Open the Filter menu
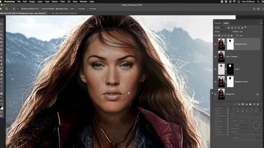The height and width of the screenshot is (148, 264). coord(62,2)
